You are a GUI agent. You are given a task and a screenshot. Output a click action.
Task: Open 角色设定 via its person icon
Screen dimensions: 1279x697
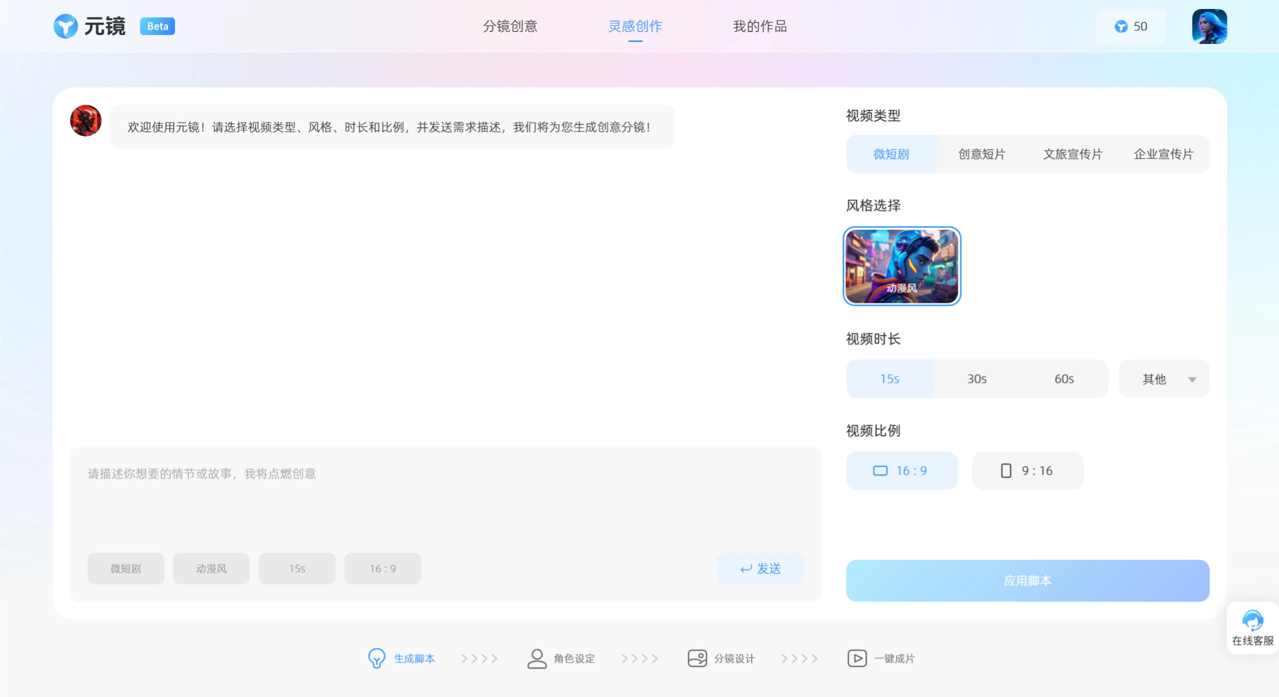point(536,658)
